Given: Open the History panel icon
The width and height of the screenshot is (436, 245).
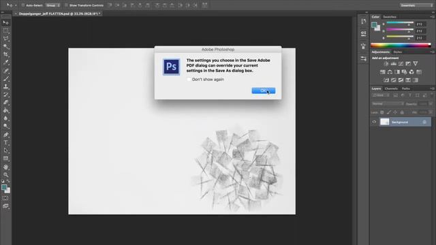Looking at the screenshot, I should tap(363, 21).
